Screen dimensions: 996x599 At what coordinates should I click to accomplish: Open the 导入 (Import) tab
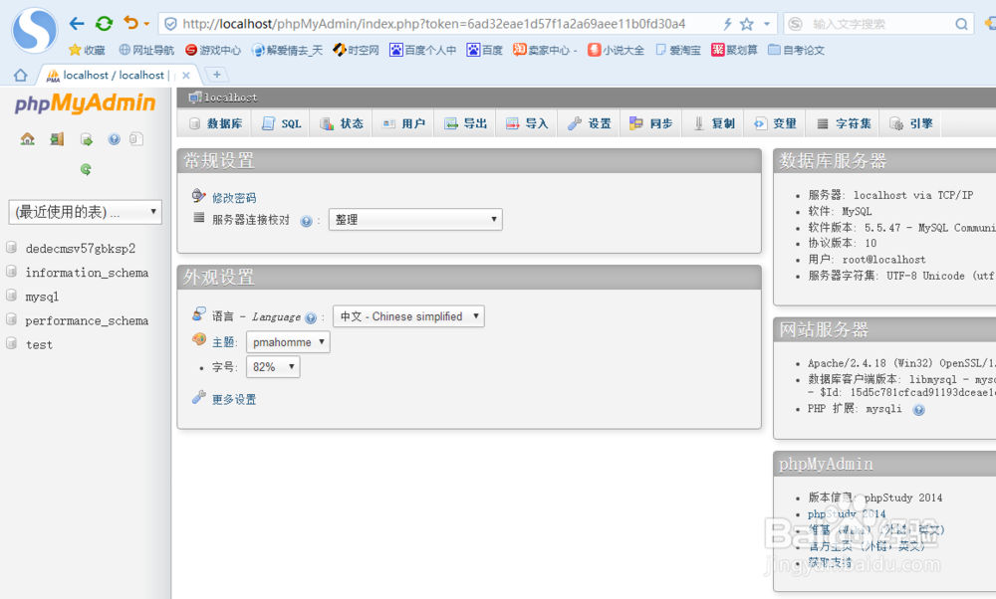(x=527, y=123)
